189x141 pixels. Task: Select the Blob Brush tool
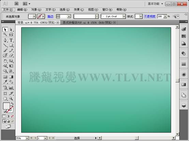(5, 55)
